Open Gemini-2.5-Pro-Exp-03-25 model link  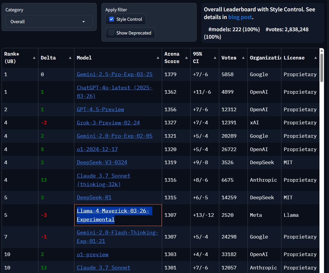tap(115, 74)
